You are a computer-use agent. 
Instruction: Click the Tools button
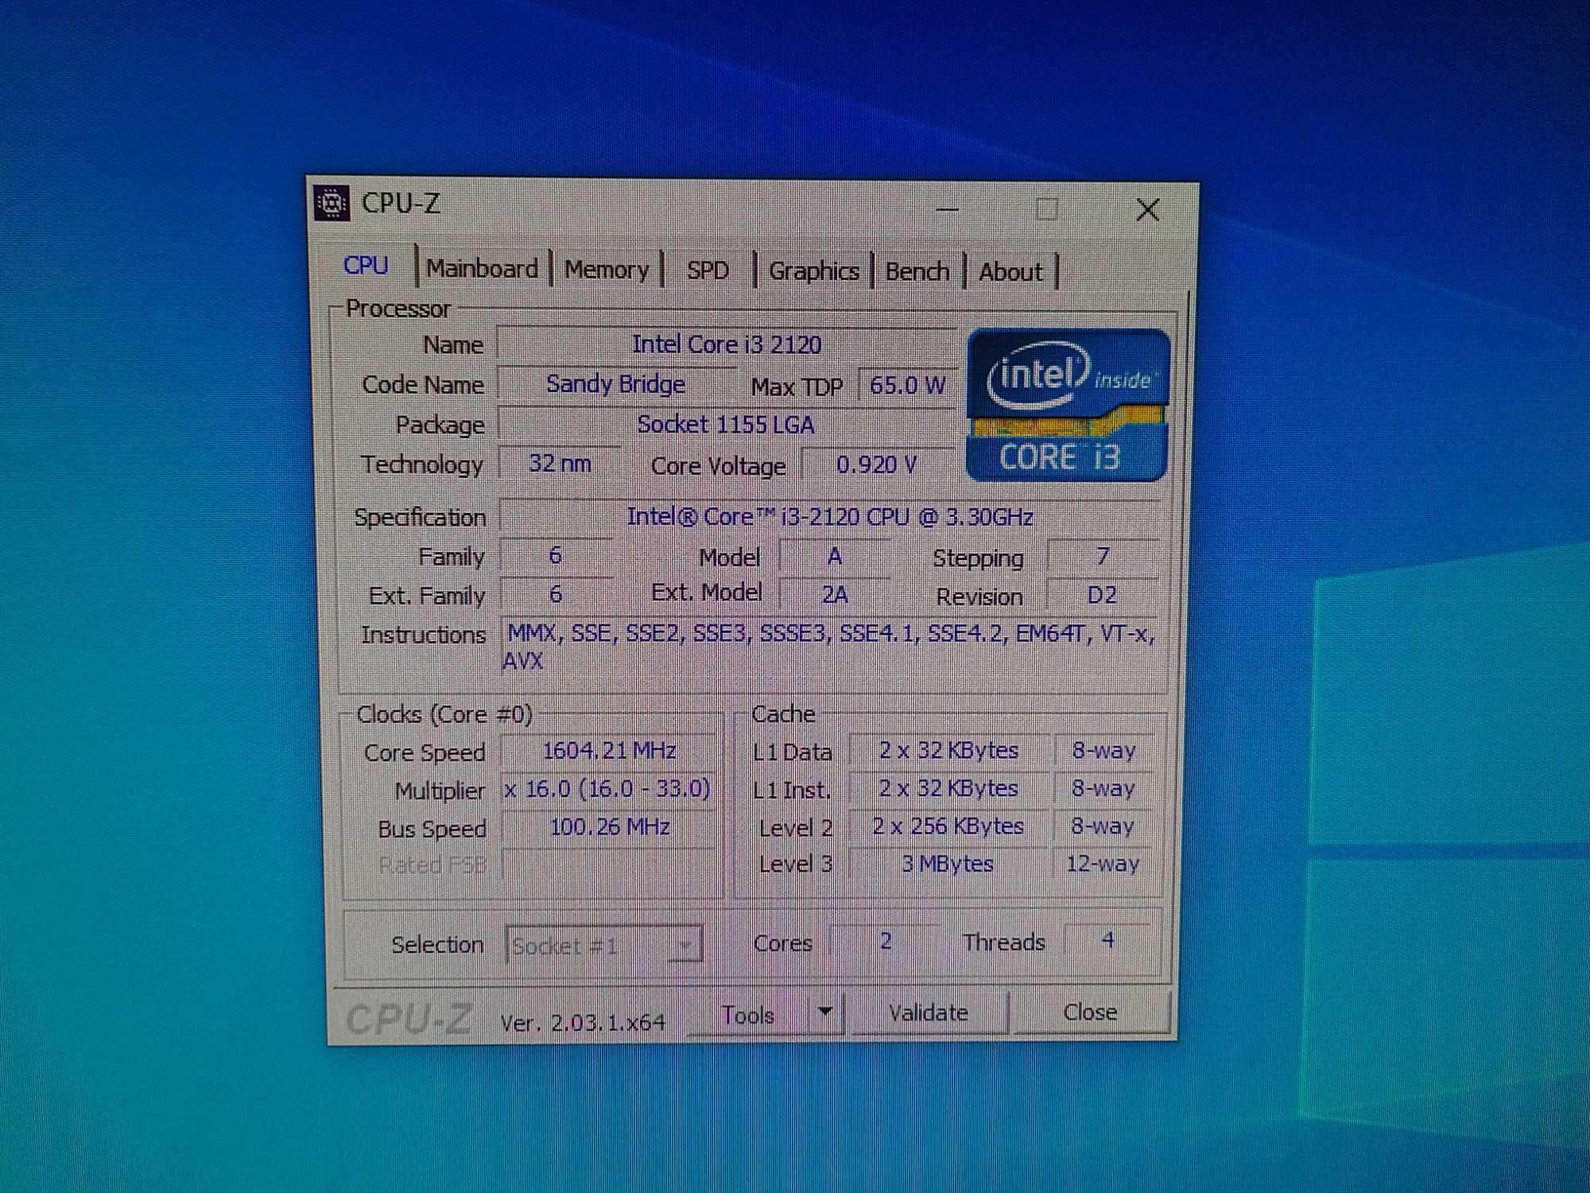748,1015
